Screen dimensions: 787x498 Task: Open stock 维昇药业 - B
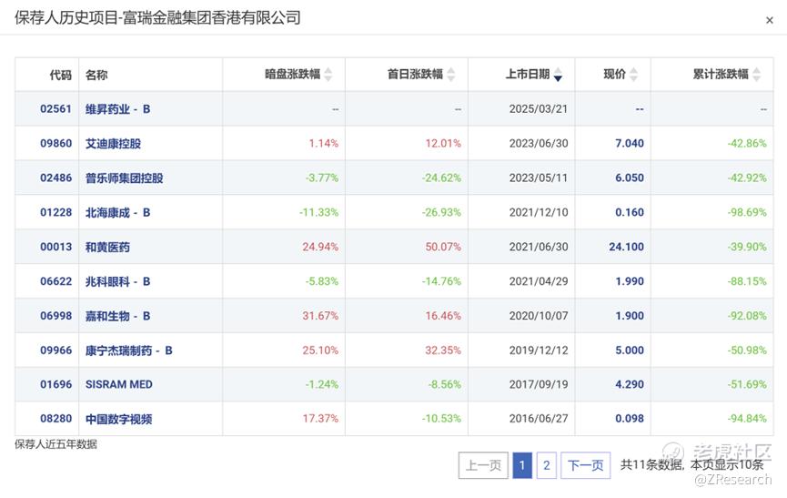tap(118, 109)
